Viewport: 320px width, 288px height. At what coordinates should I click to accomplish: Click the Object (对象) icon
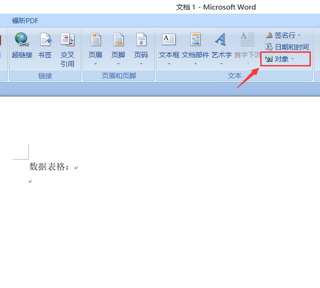point(269,59)
